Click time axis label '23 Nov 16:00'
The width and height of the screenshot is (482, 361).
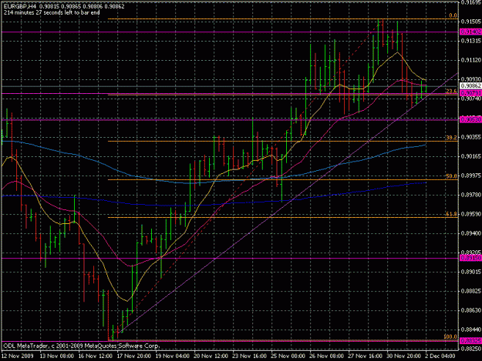coord(250,356)
